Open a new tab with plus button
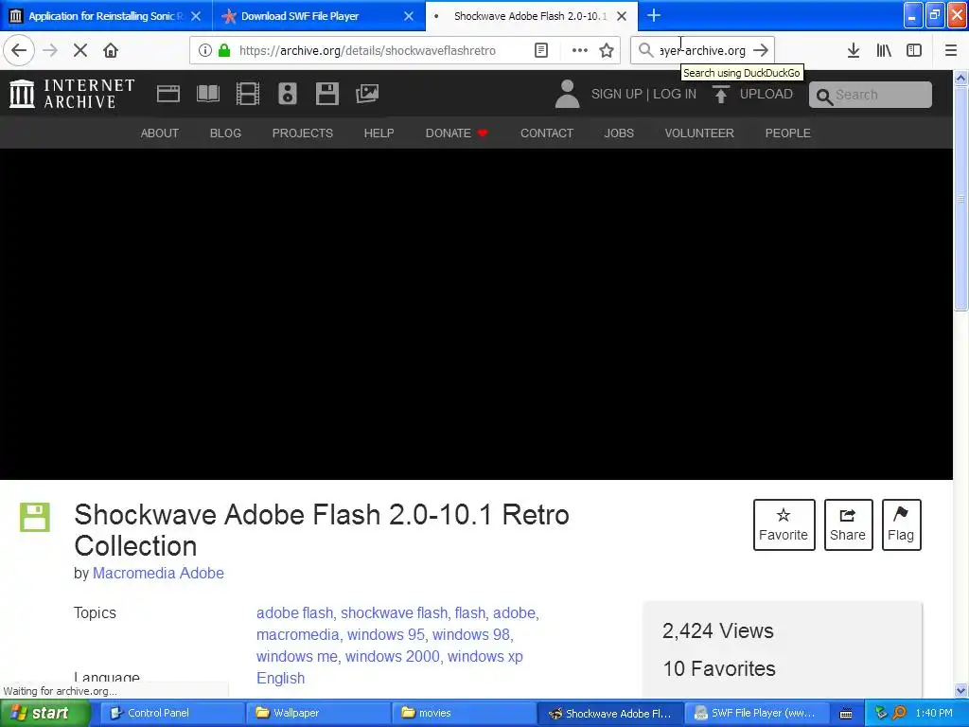This screenshot has width=969, height=727. pos(654,15)
